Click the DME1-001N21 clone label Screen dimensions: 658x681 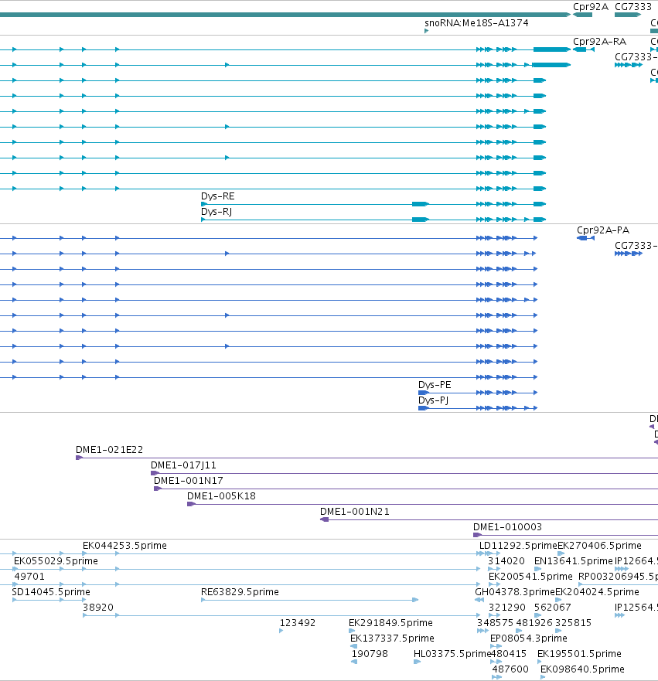354,512
